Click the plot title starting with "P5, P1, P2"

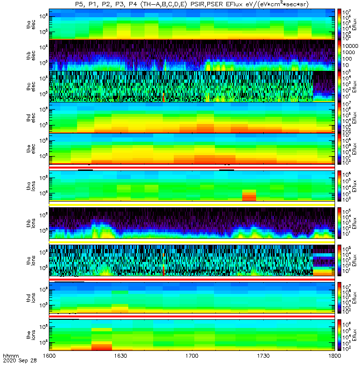pyautogui.click(x=192, y=4)
